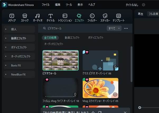159x113 pixels.
Task: Click premium gem badge on Vlog スライドショー オーバーレイ 05
Action: tap(87, 80)
